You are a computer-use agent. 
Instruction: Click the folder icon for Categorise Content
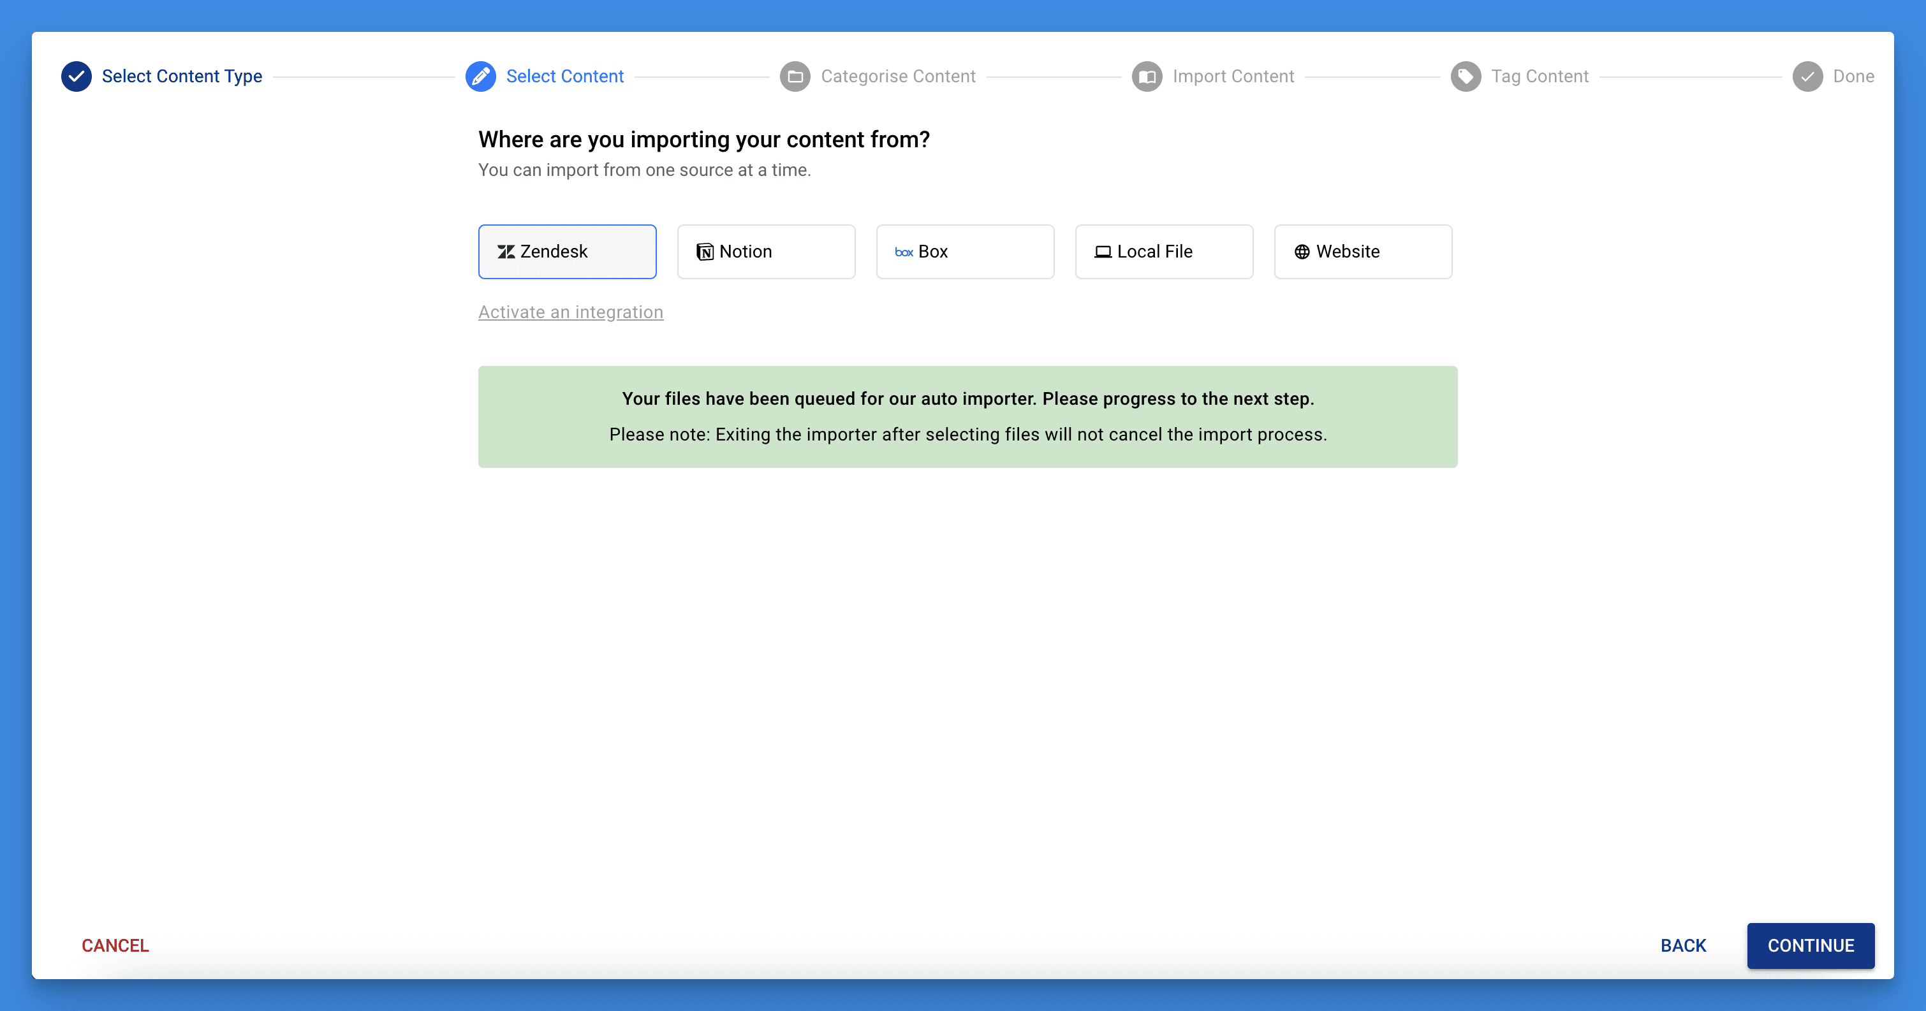[x=795, y=76]
